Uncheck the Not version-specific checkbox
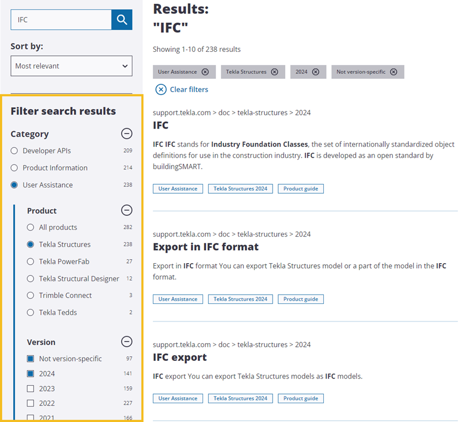Image resolution: width=469 pixels, height=422 pixels. [x=30, y=359]
